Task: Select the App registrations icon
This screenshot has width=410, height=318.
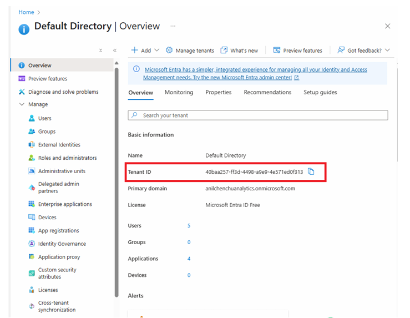Action: pyautogui.click(x=32, y=230)
